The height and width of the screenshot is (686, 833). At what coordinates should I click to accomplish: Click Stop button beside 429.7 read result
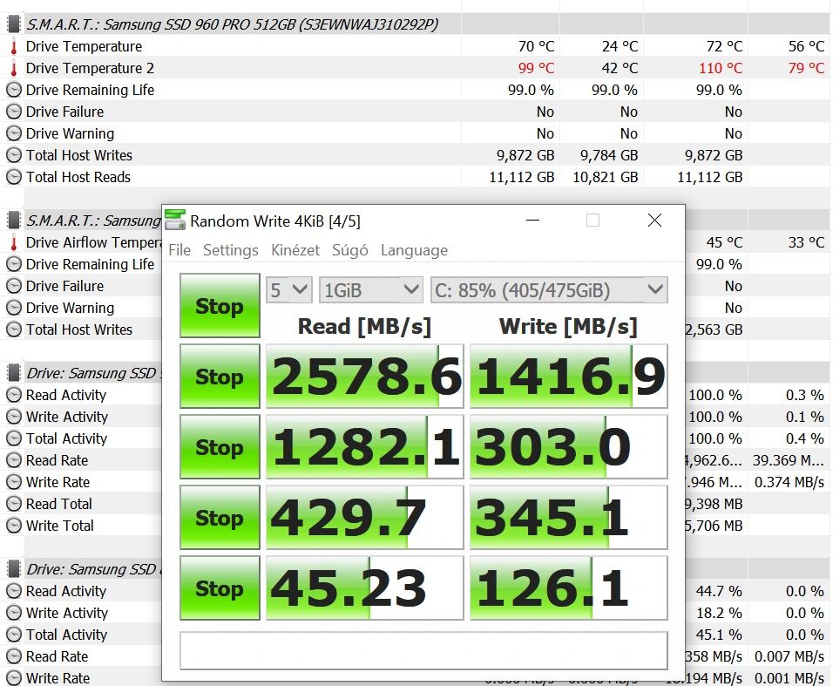pyautogui.click(x=220, y=518)
